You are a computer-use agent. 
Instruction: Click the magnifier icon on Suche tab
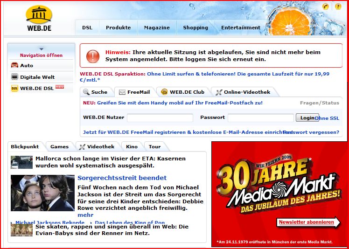(x=85, y=92)
